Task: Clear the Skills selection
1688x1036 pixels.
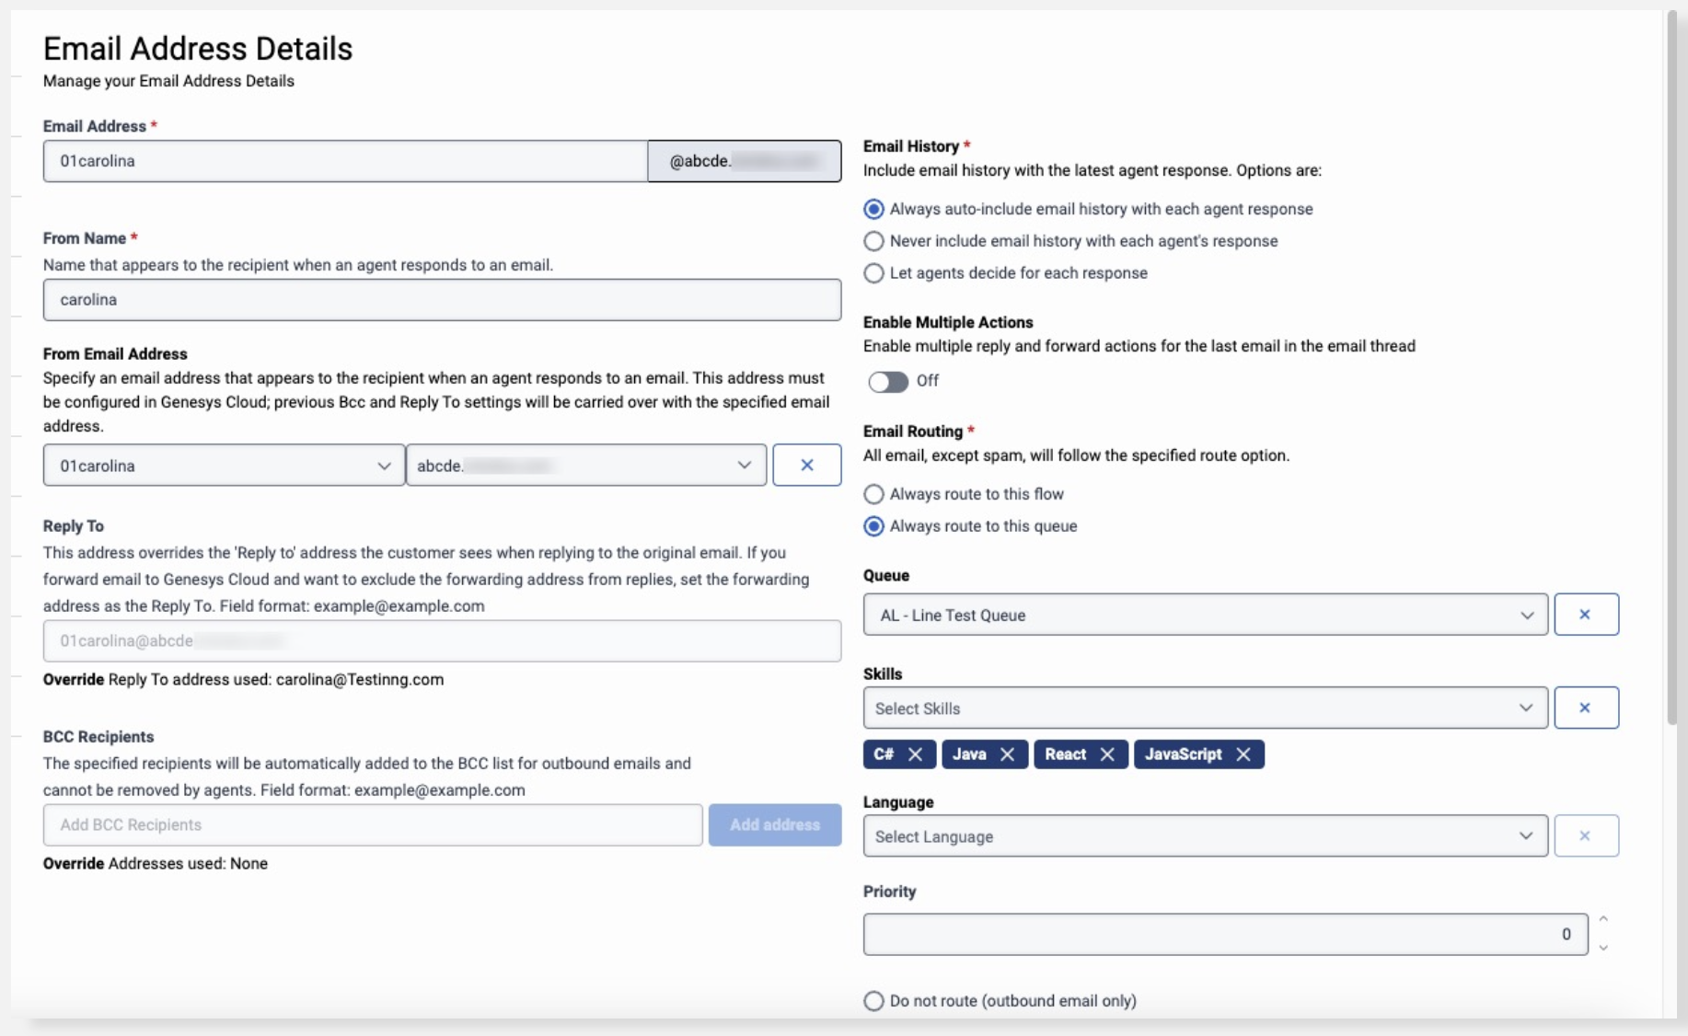Action: 1587,708
